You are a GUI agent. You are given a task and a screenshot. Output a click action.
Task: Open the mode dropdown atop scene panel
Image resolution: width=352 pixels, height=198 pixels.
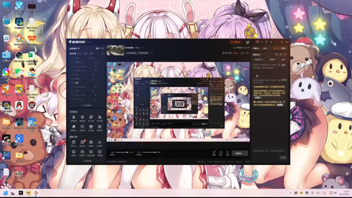click(x=74, y=48)
